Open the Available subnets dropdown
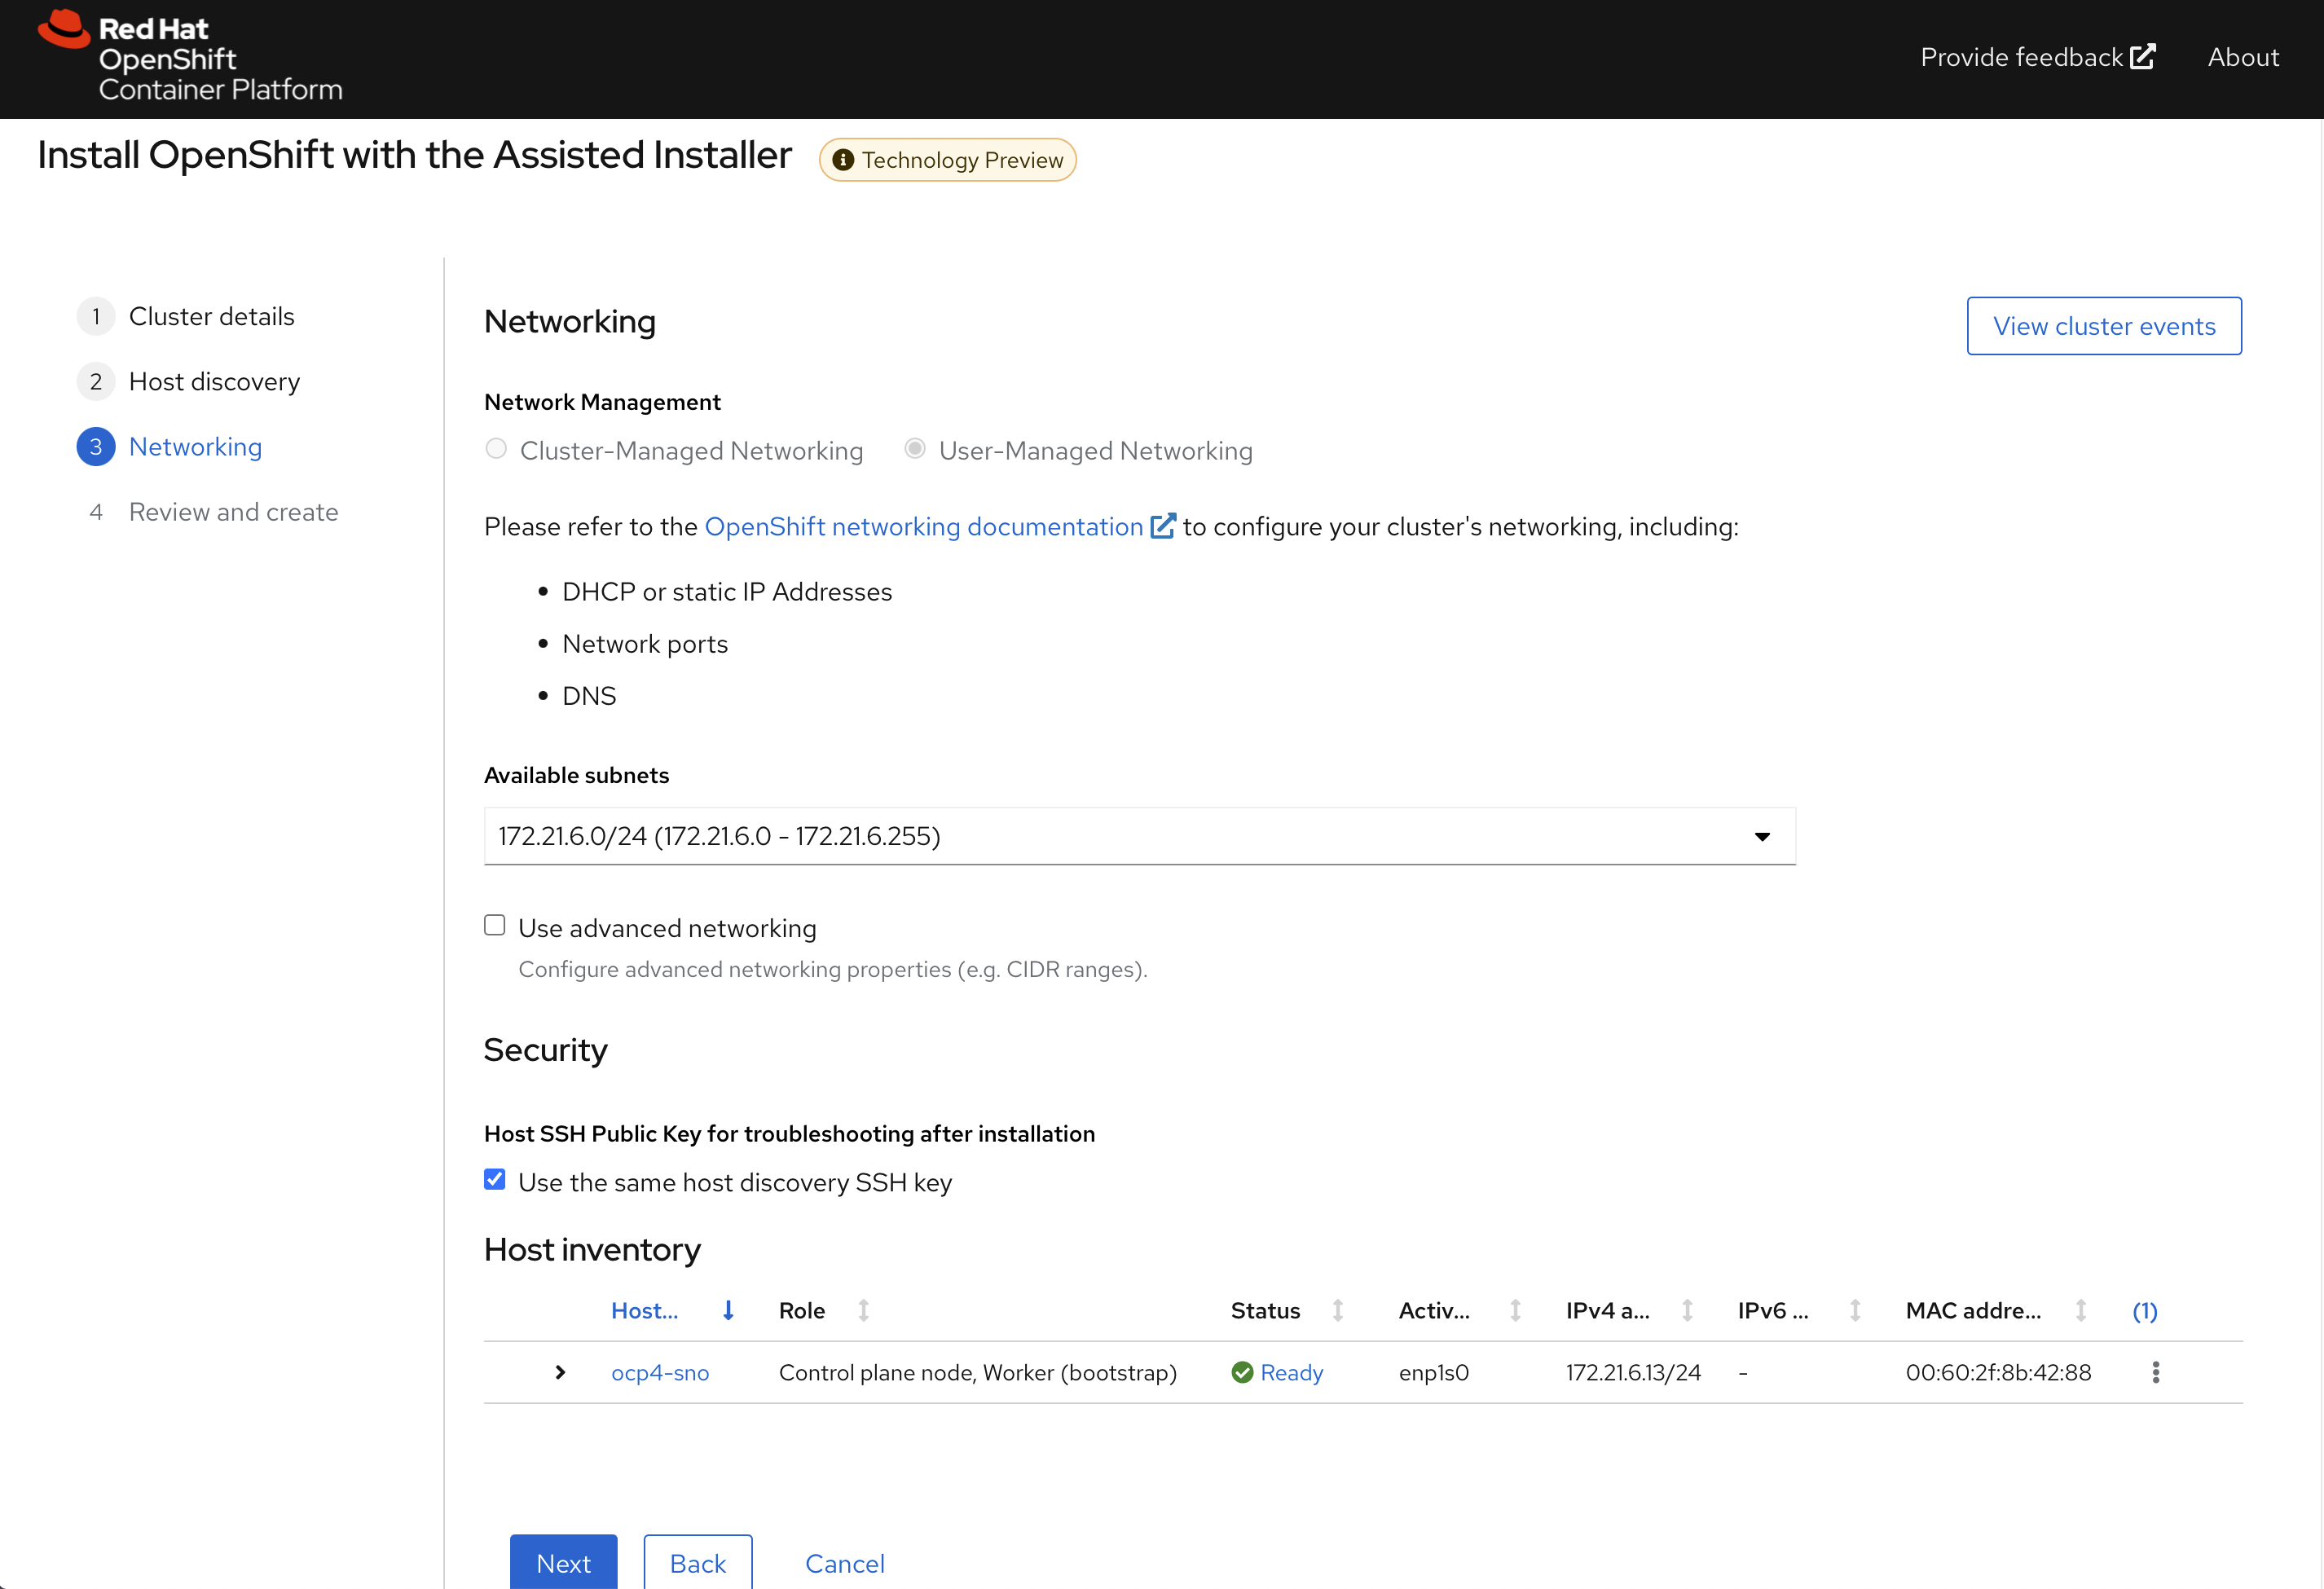2324x1589 pixels. tap(1139, 836)
